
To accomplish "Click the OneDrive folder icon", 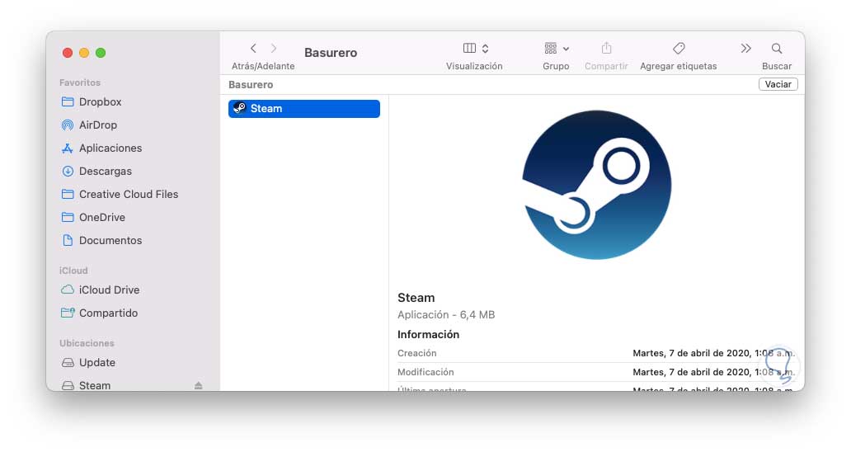I will [68, 217].
